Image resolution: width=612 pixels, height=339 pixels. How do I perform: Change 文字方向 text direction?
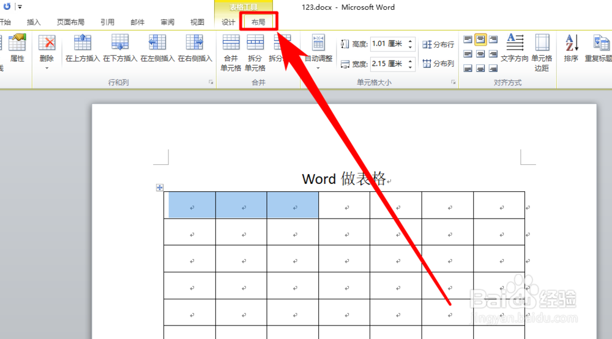(515, 48)
